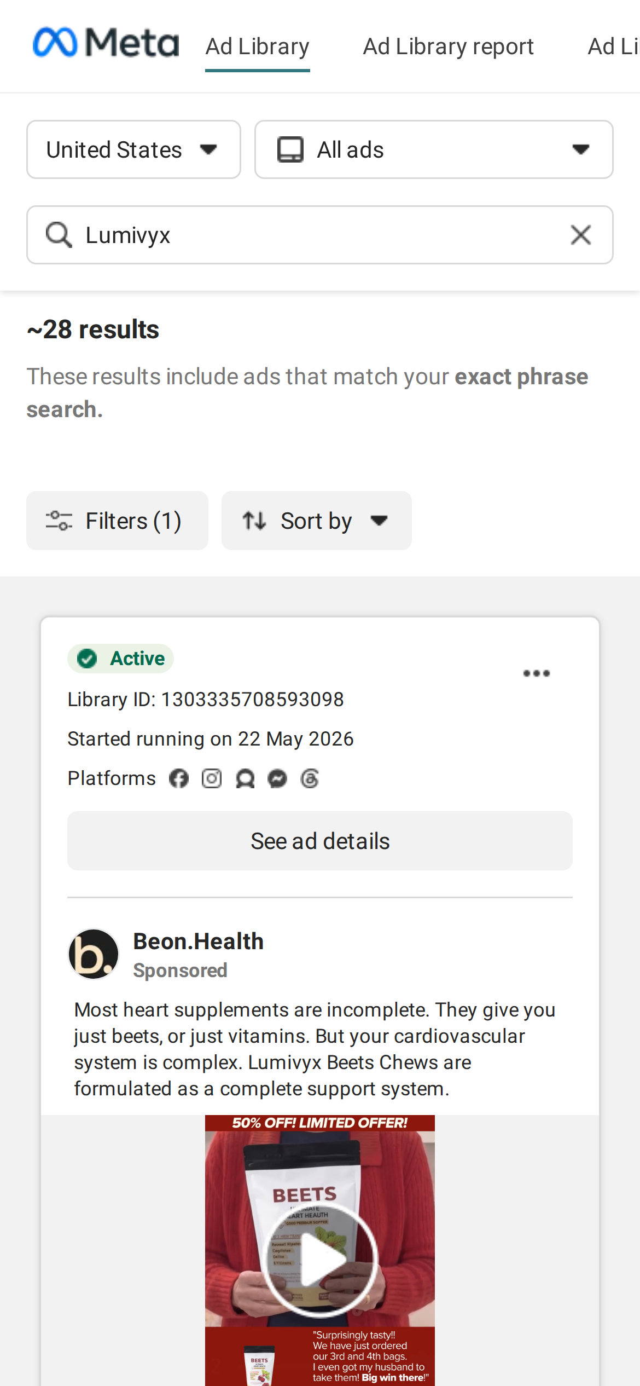Focus the Lumivyx search input field

[x=320, y=235]
